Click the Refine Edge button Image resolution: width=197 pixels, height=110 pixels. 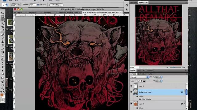(56, 5)
